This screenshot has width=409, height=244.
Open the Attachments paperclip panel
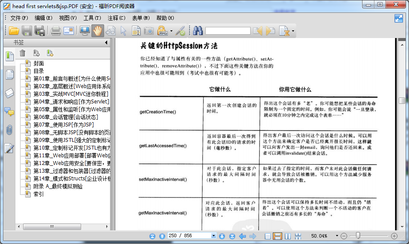click(x=9, y=130)
